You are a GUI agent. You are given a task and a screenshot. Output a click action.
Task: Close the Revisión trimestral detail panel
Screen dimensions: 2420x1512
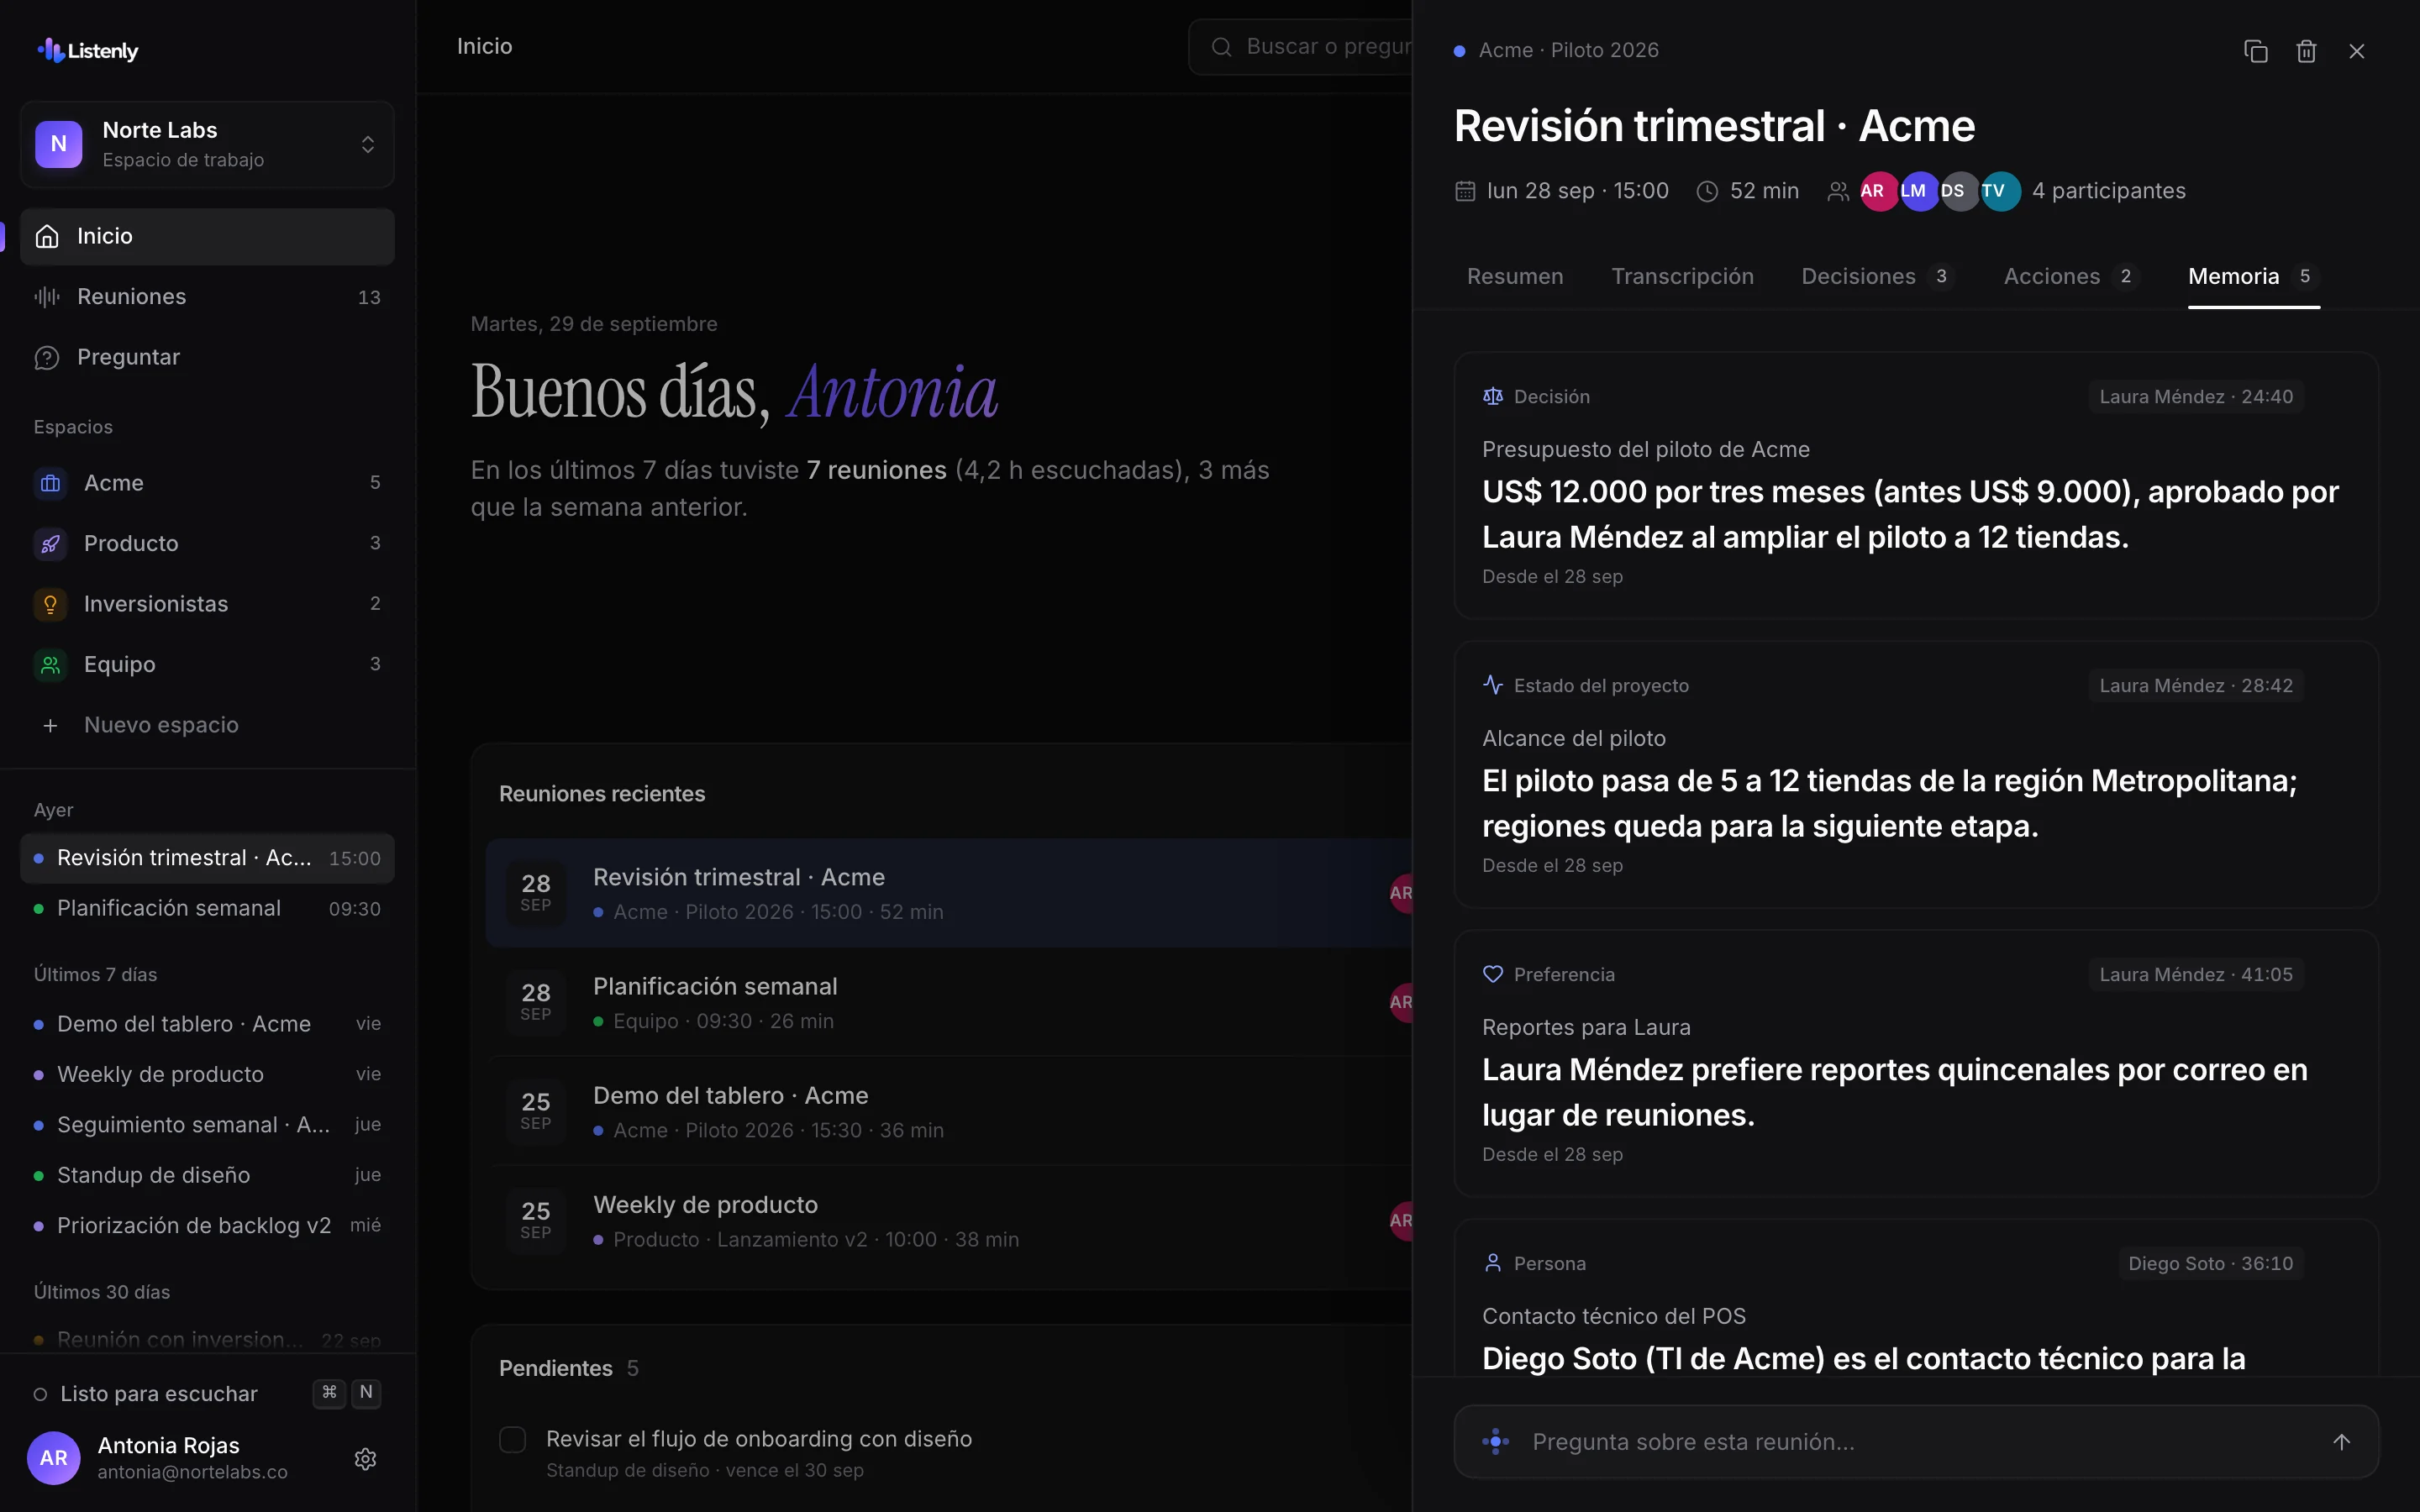pos(2357,51)
